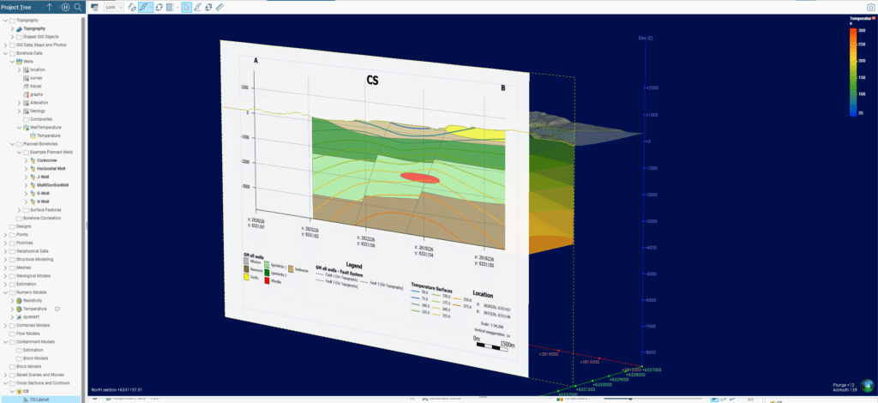The height and width of the screenshot is (403, 878).
Task: Expand the Geological Models folder
Action: pos(6,276)
